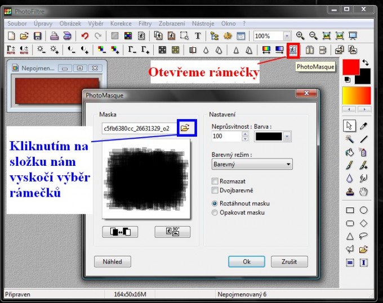This screenshot has height=303, width=383.
Task: Click the Neprůsvitnost value field
Action: click(x=226, y=136)
